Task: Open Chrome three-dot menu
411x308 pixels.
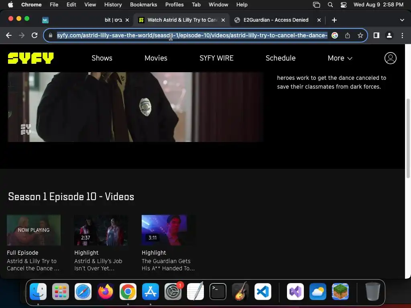Action: [402, 35]
